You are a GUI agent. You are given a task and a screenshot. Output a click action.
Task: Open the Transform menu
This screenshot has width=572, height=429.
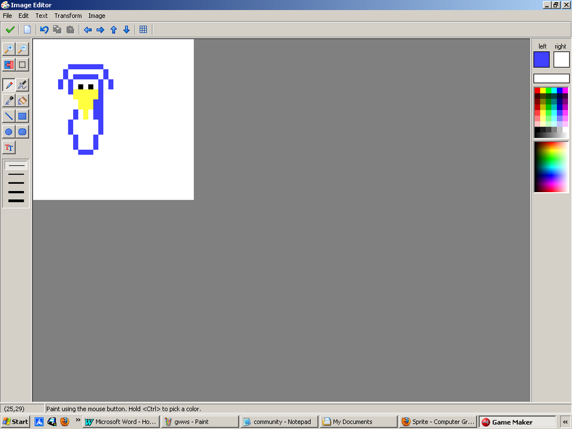click(68, 16)
